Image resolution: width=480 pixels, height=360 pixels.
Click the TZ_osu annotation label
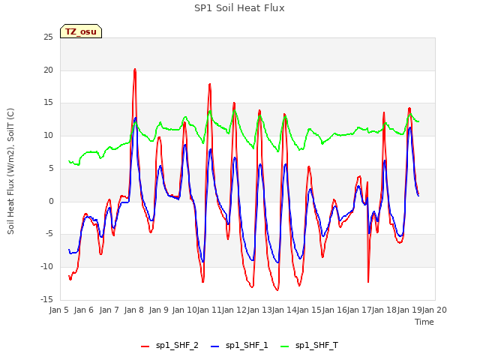pyautogui.click(x=81, y=31)
